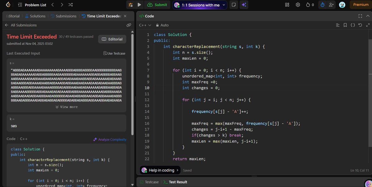Open the Testcase tab

pyautogui.click(x=149, y=182)
